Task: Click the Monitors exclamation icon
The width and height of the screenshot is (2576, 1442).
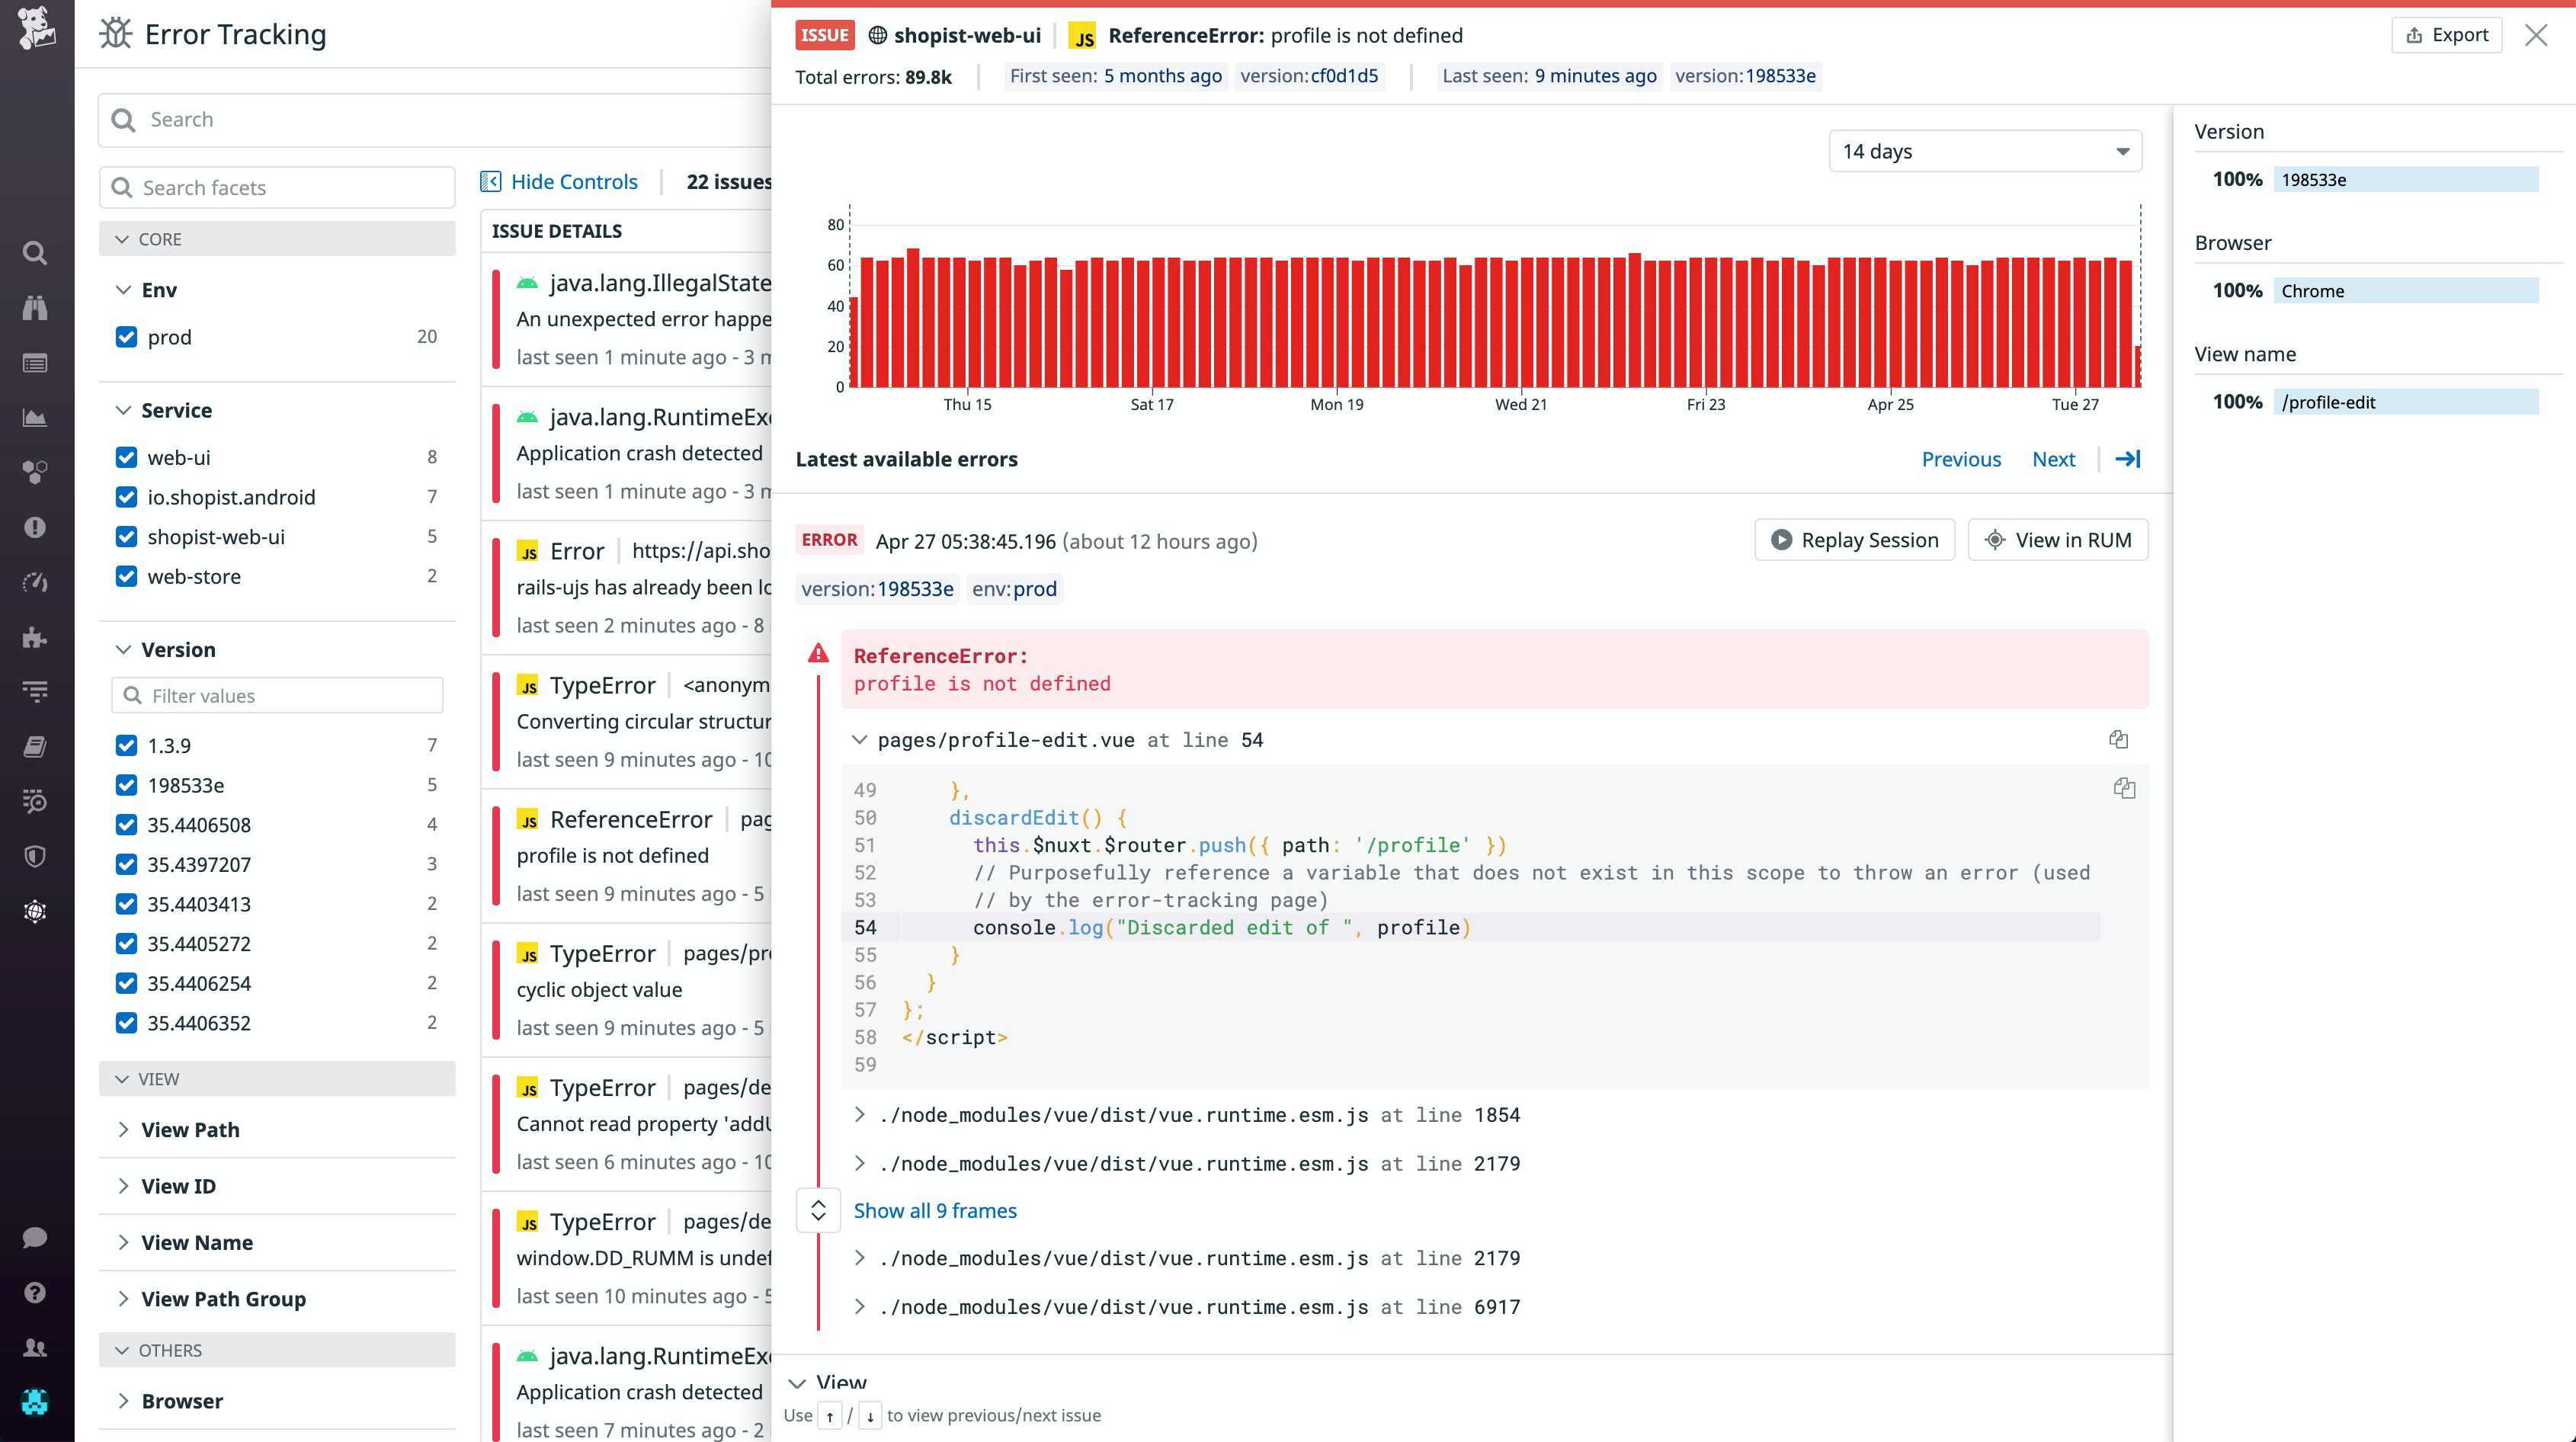Action: [35, 528]
